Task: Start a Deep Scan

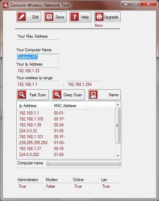Action: coord(68,95)
